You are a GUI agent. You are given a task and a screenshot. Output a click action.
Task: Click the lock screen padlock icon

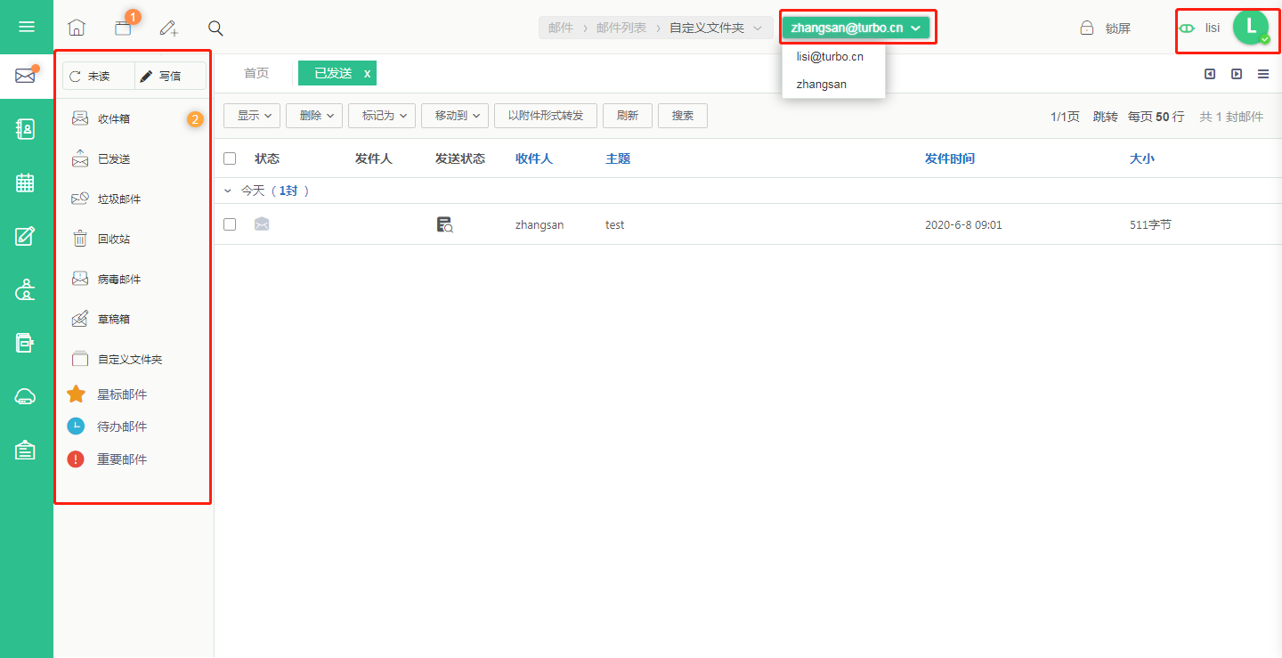point(1086,28)
